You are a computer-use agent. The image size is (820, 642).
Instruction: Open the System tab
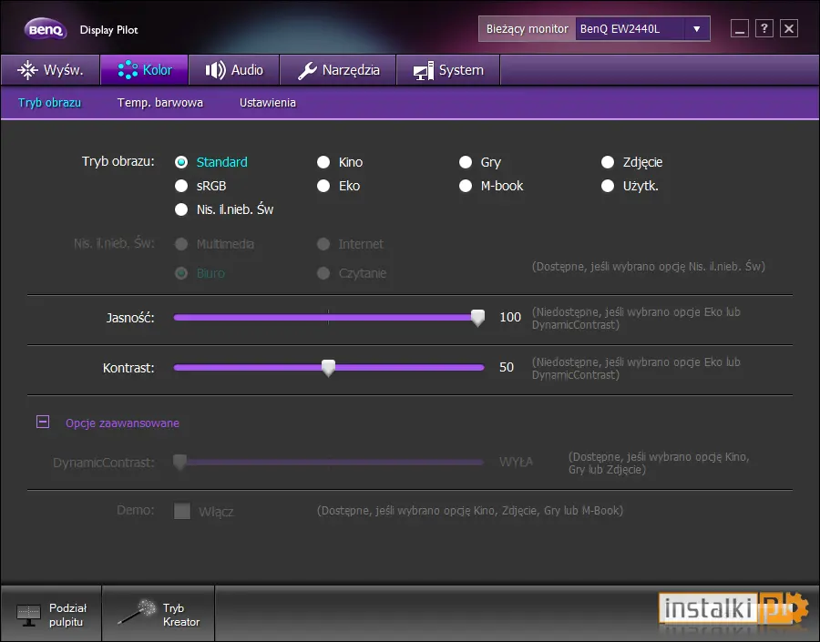(448, 70)
